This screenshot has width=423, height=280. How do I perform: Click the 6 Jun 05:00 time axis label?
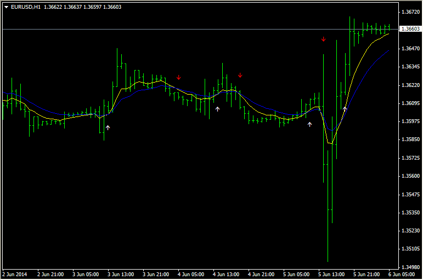402,275
